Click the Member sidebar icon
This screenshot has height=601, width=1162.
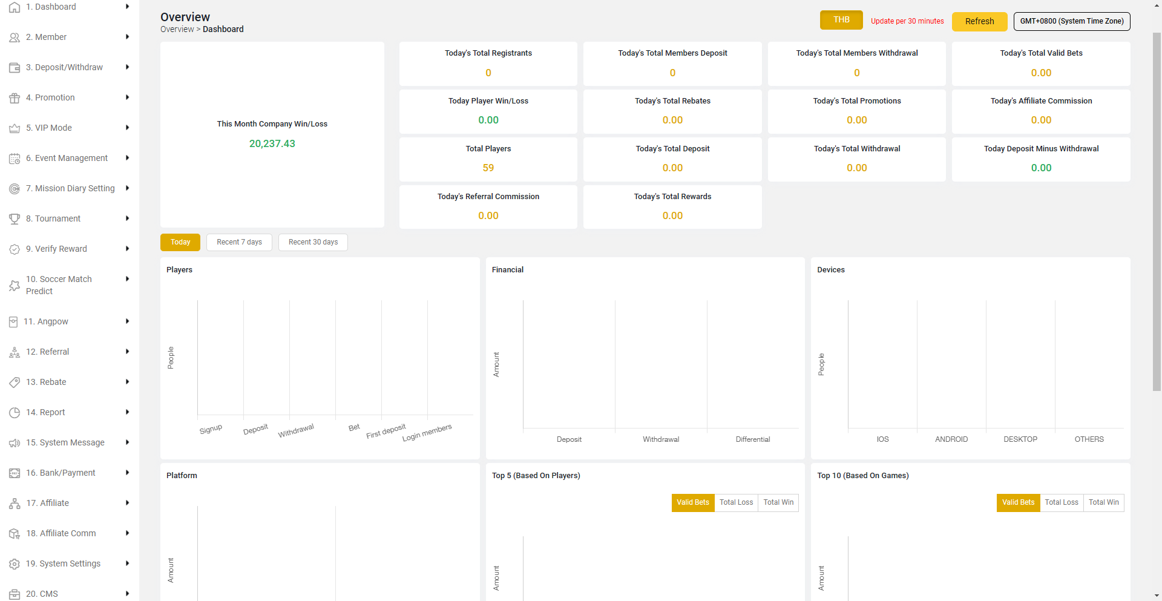(x=15, y=37)
